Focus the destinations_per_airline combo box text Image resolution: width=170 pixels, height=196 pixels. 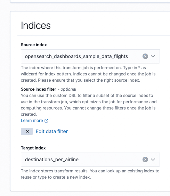[52, 160]
